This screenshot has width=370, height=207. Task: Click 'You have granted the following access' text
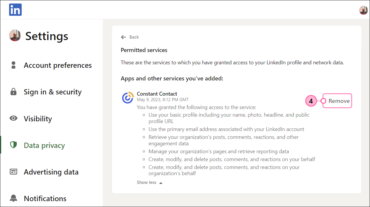pyautogui.click(x=196, y=107)
